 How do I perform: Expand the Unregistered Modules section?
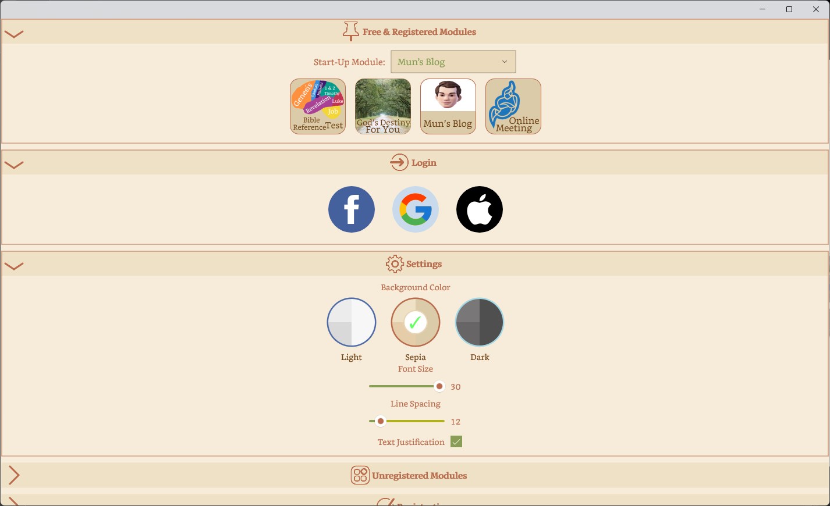14,475
